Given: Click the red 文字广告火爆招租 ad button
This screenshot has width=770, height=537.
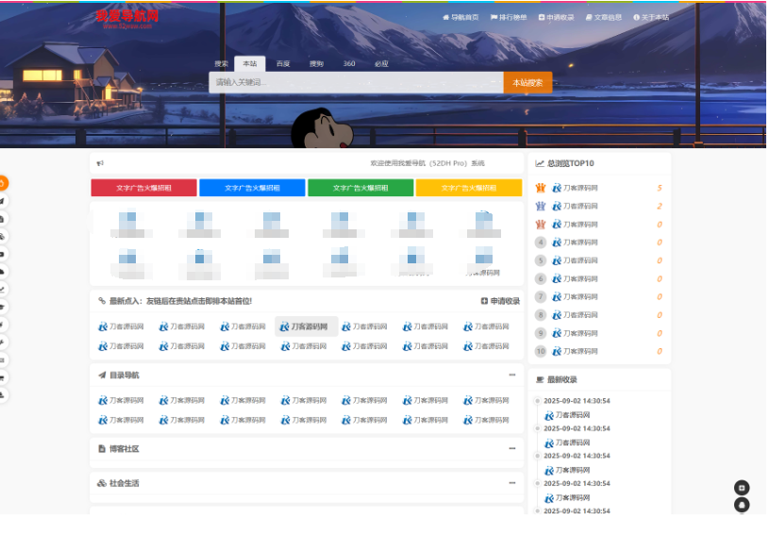Looking at the screenshot, I should (143, 188).
